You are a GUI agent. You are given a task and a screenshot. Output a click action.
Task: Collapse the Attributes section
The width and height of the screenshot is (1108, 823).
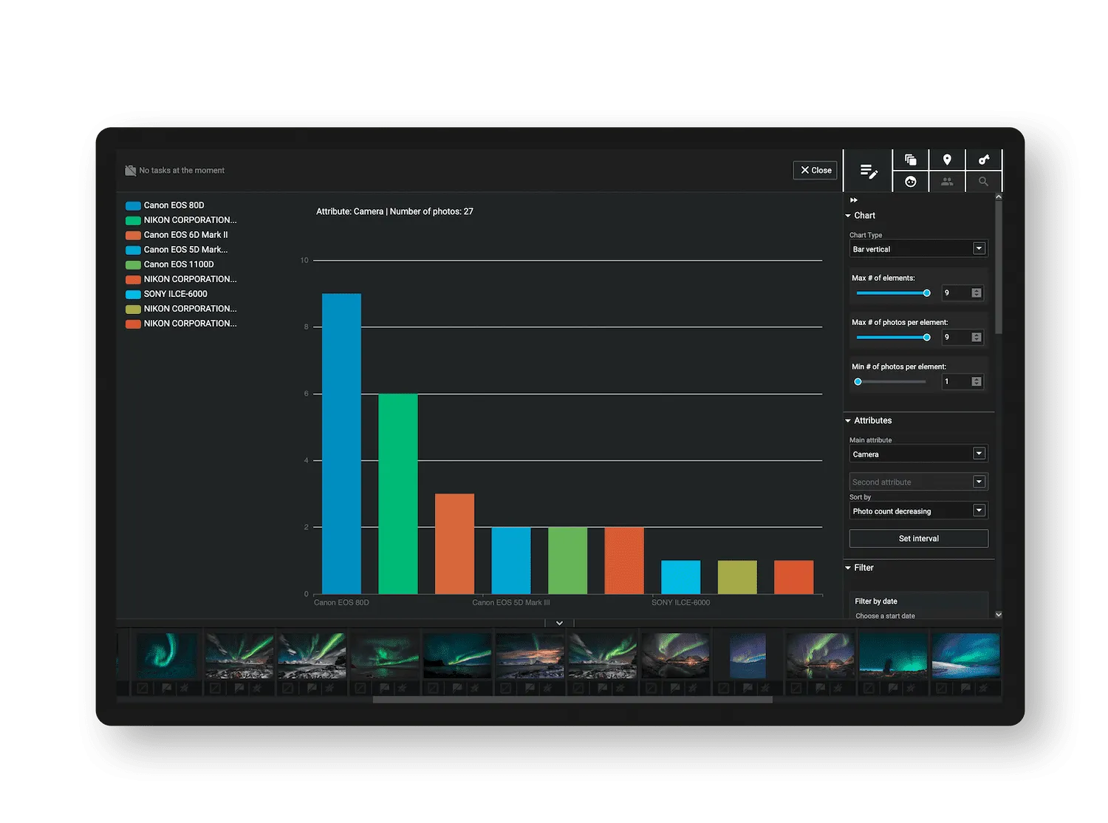pyautogui.click(x=848, y=420)
